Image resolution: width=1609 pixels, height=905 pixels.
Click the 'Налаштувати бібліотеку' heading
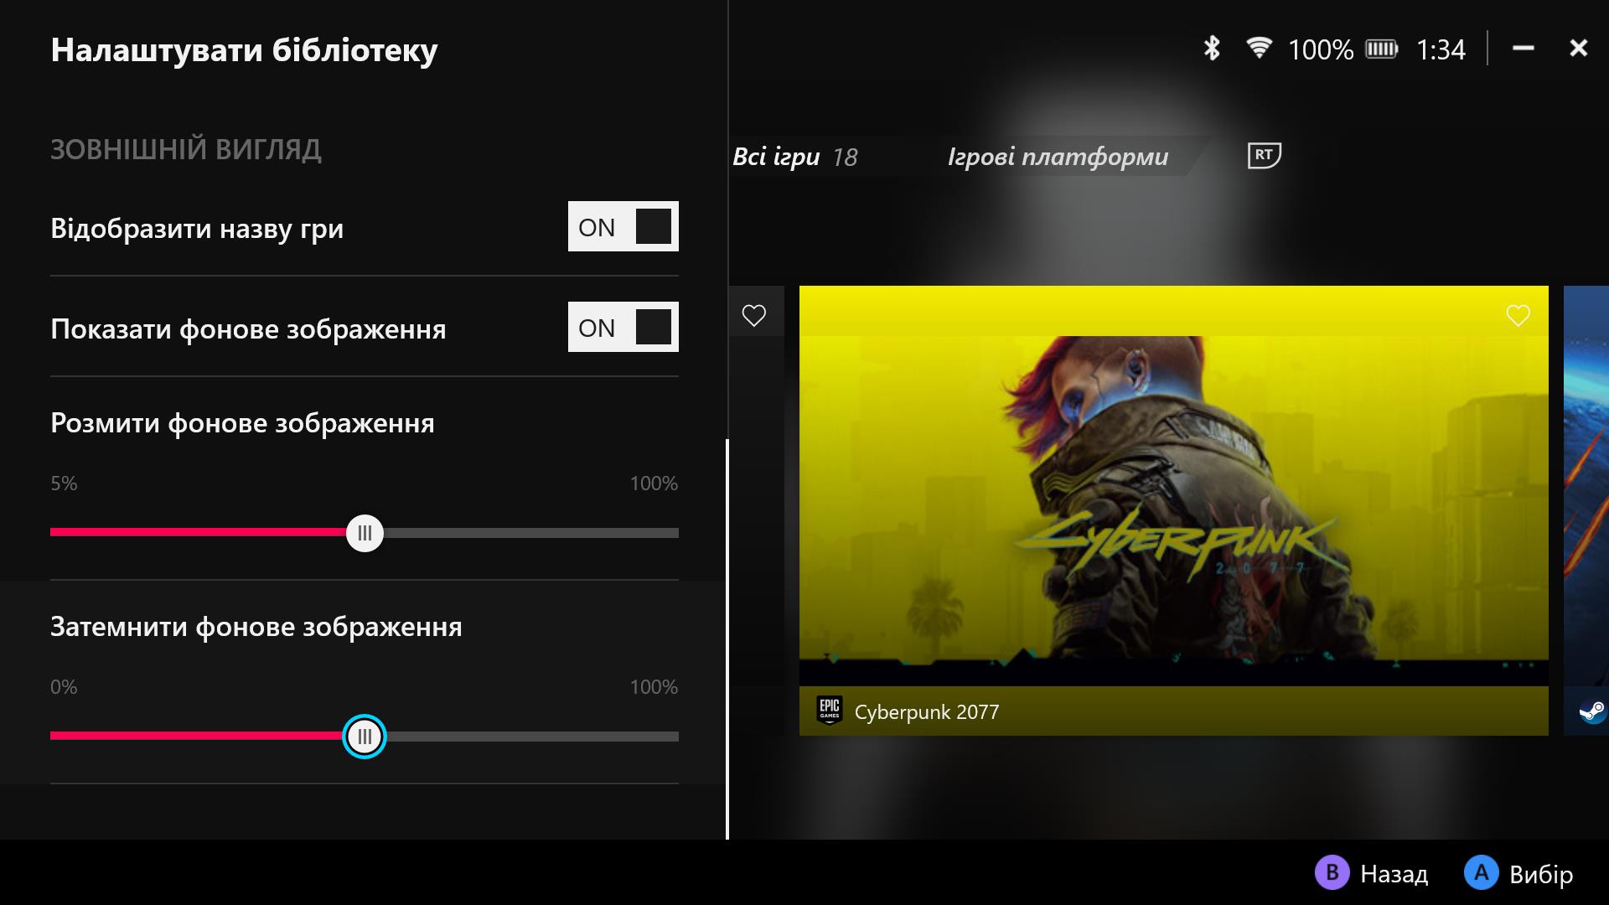click(x=244, y=50)
